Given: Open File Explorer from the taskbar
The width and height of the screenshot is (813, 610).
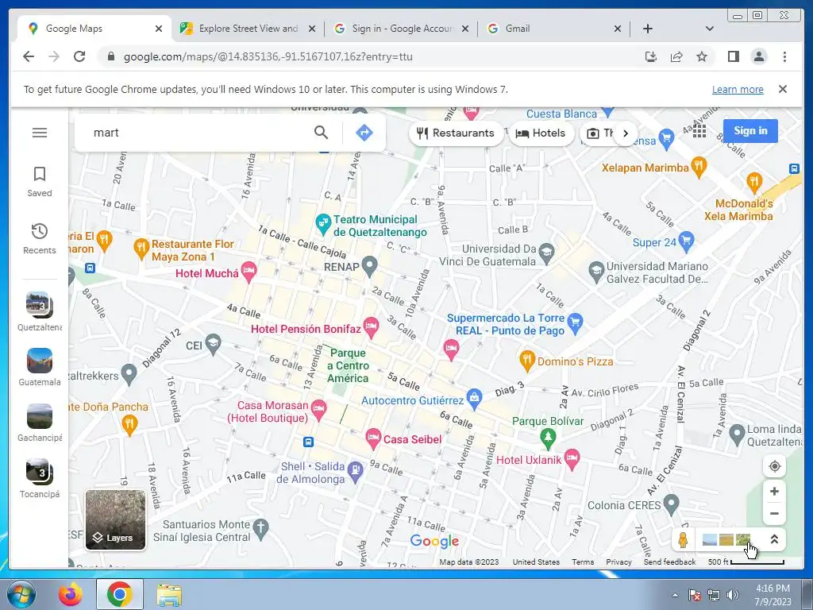Looking at the screenshot, I should click(x=169, y=596).
